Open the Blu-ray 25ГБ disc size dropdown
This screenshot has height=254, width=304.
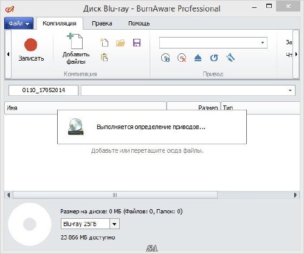(114, 224)
